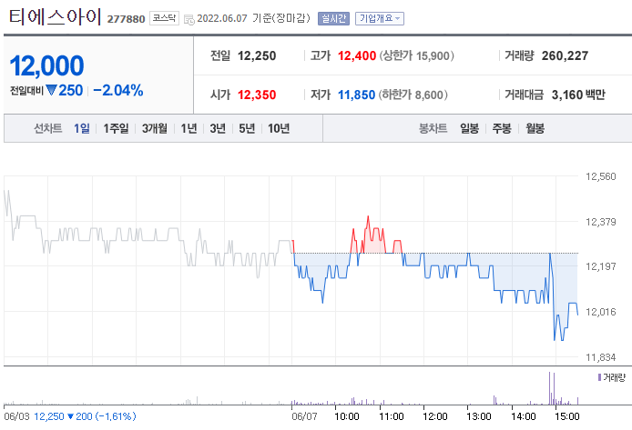Click the stock name 티에스아이
This screenshot has width=632, height=430.
pos(55,17)
